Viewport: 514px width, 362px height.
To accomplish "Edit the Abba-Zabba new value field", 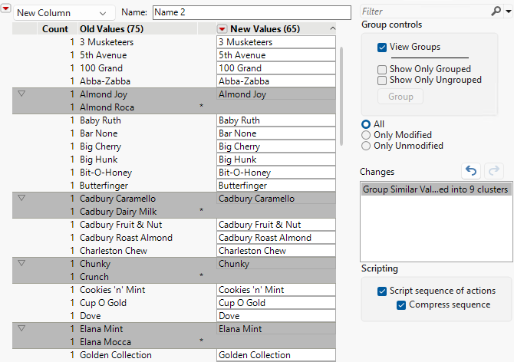I will point(276,81).
